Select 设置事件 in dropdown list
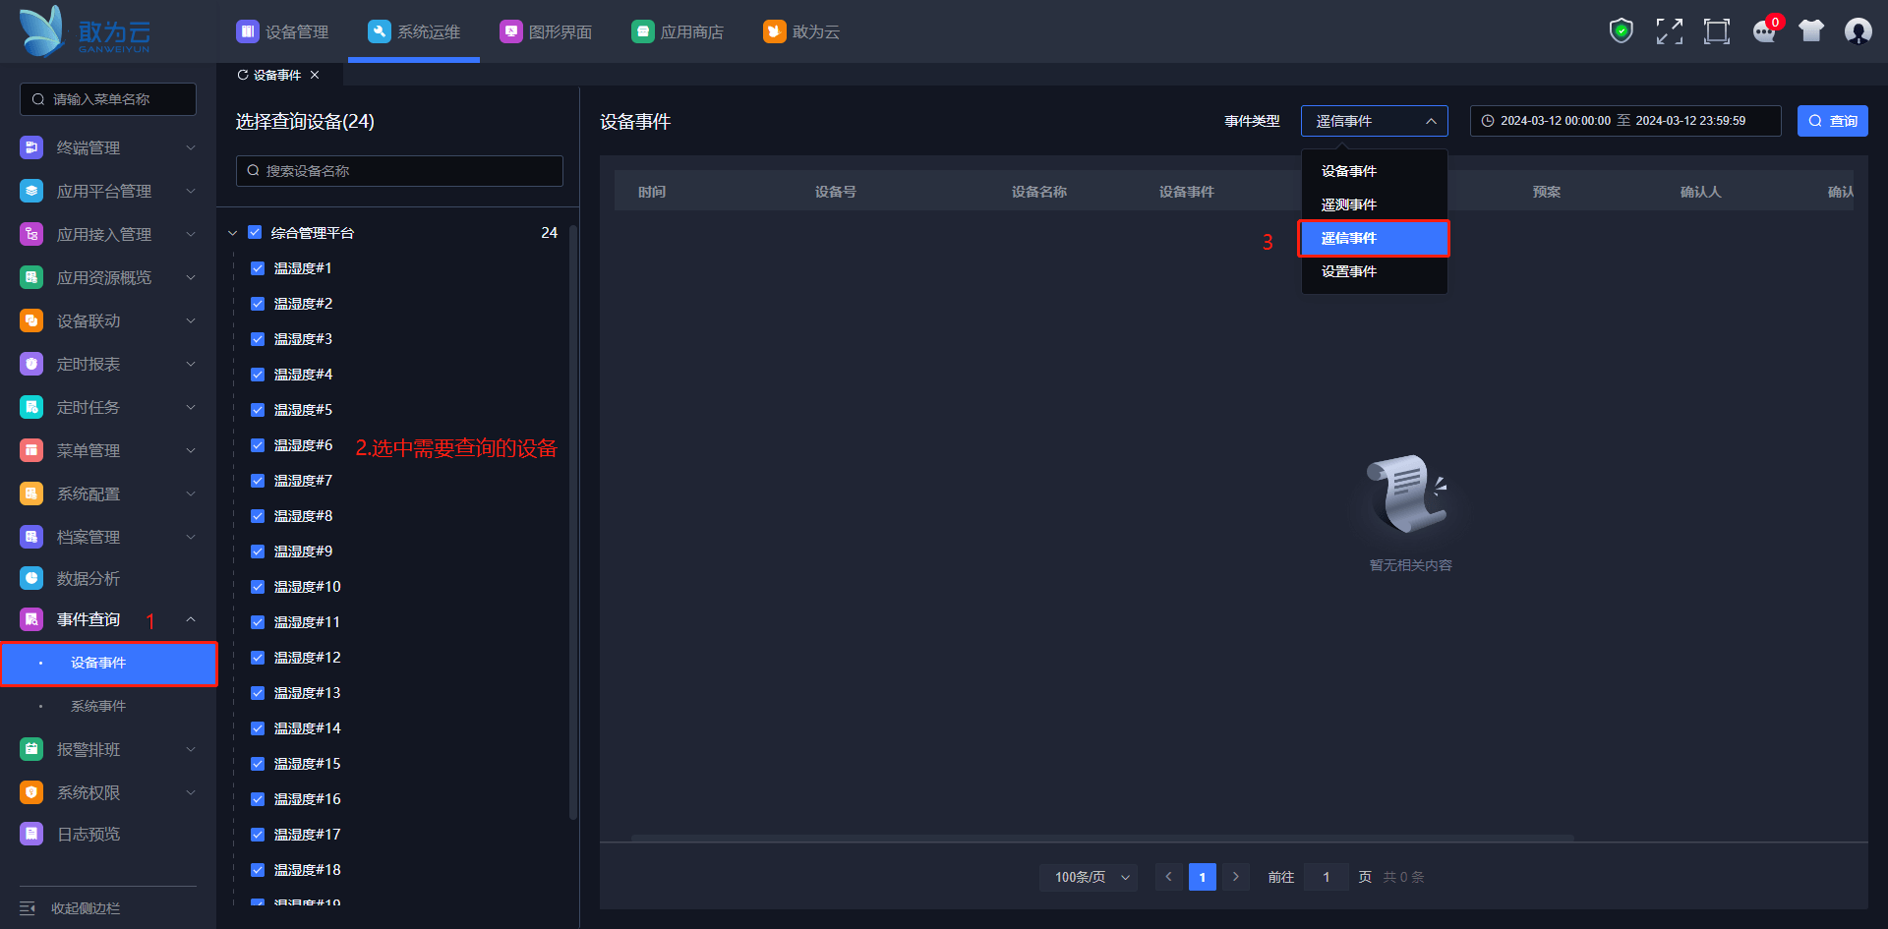Image resolution: width=1888 pixels, height=929 pixels. (x=1374, y=271)
